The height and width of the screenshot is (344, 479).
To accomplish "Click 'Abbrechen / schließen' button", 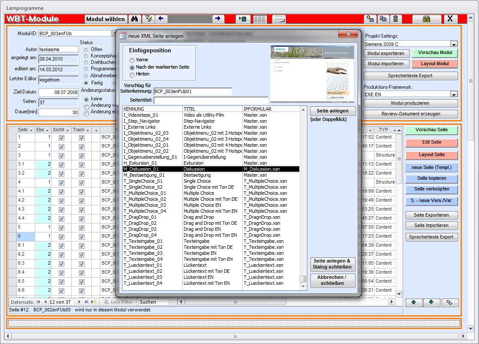I will (333, 280).
